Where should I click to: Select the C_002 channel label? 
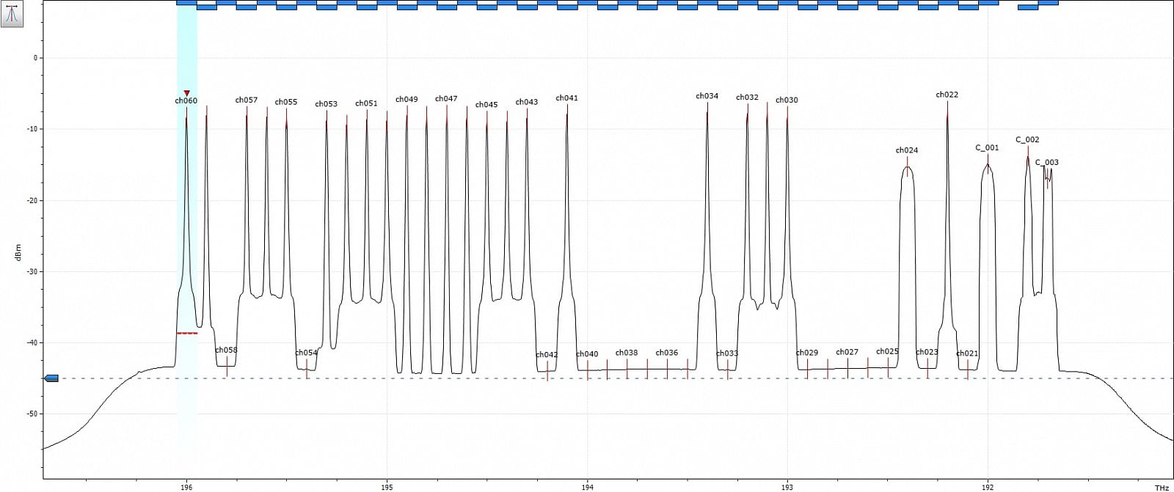(1027, 139)
